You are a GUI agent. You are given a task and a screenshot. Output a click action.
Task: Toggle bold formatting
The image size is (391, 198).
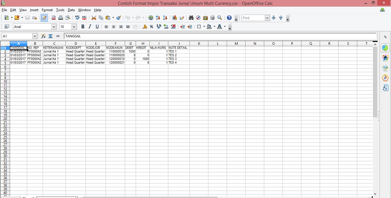pyautogui.click(x=83, y=27)
